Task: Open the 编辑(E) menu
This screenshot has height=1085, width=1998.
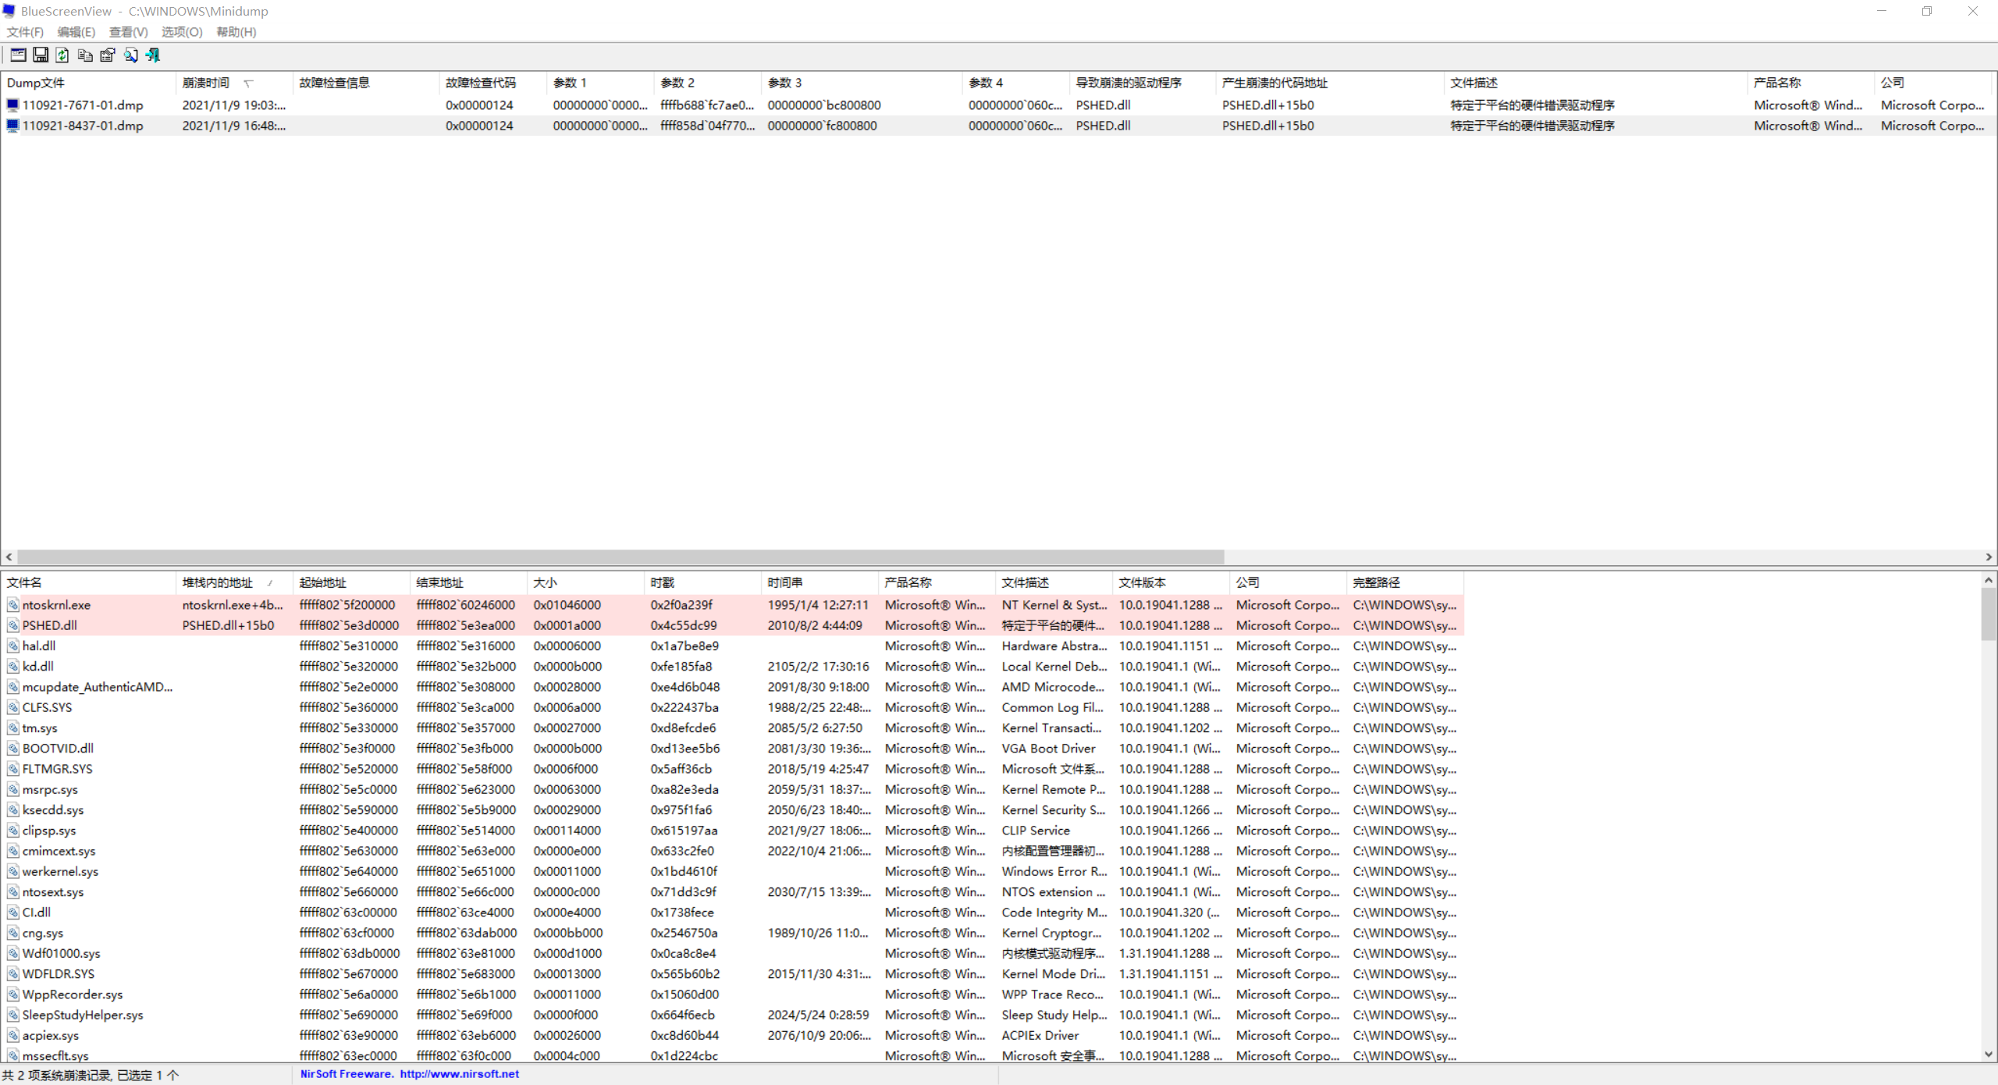Action: [x=76, y=32]
